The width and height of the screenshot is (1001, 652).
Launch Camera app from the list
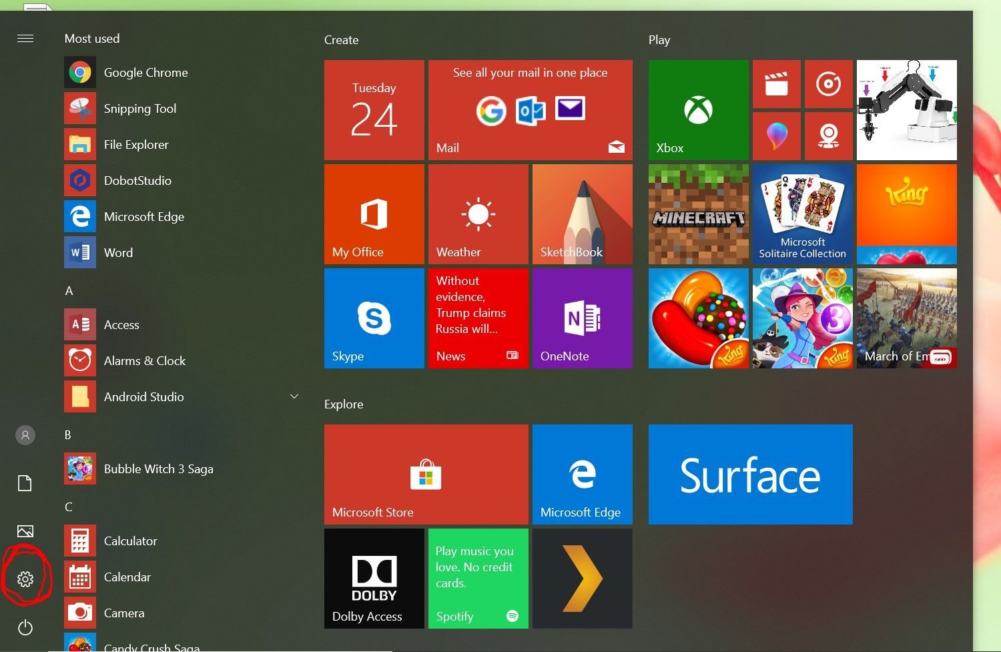click(x=180, y=613)
